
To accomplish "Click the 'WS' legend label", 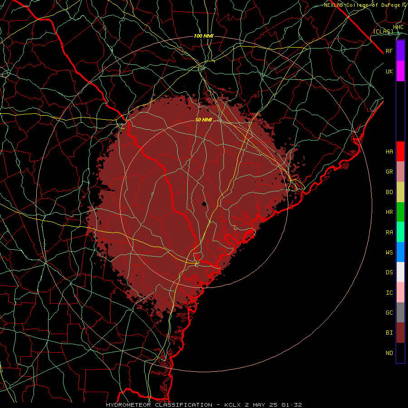I will [389, 252].
